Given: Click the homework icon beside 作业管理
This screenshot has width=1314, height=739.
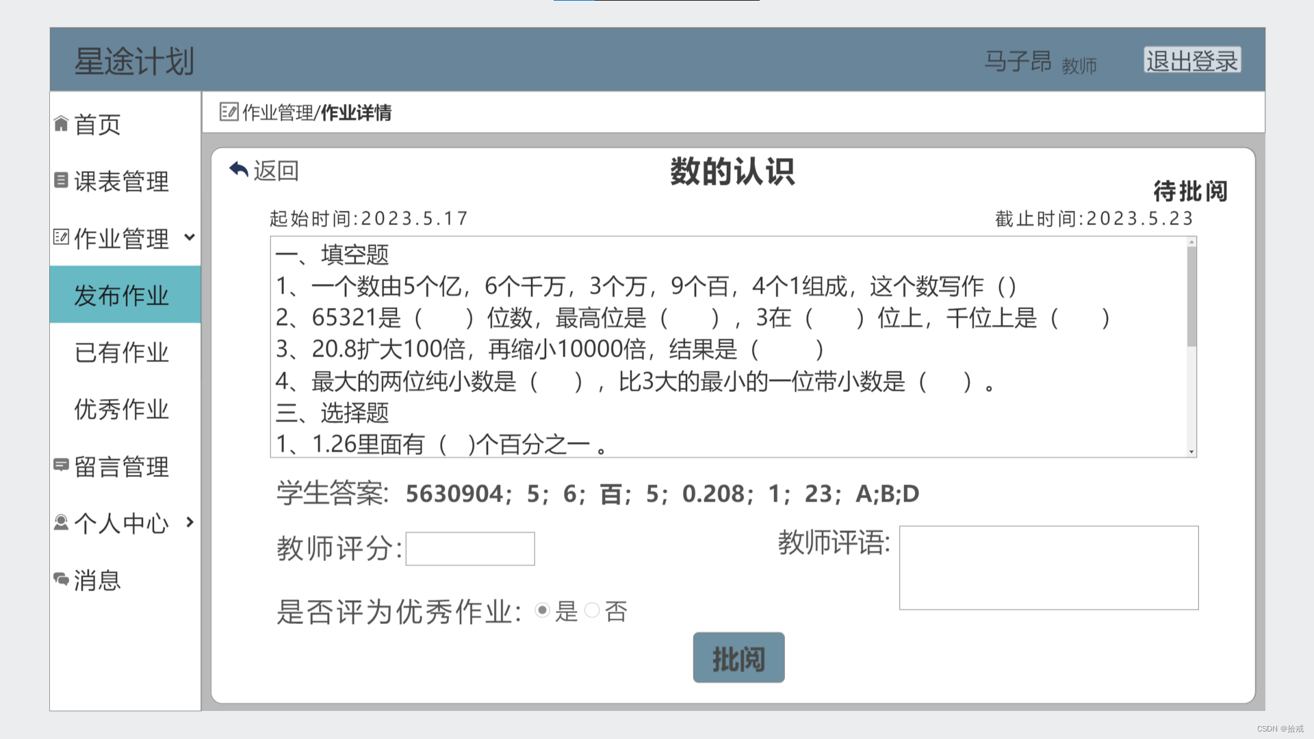Looking at the screenshot, I should 61,237.
